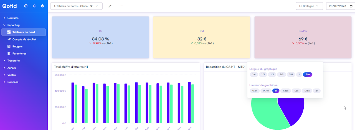Viewport: 355px width, 130px height.
Task: Set chart width to 1/4
Action: (254, 75)
